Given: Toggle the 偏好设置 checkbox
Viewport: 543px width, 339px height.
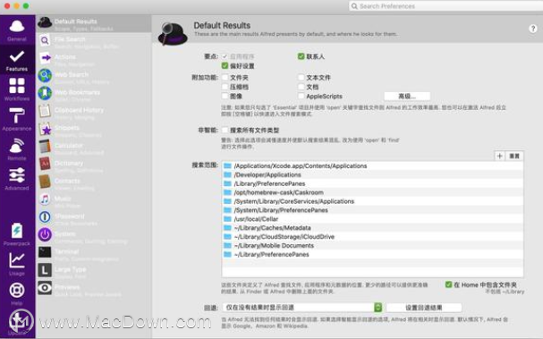Looking at the screenshot, I should click(225, 65).
